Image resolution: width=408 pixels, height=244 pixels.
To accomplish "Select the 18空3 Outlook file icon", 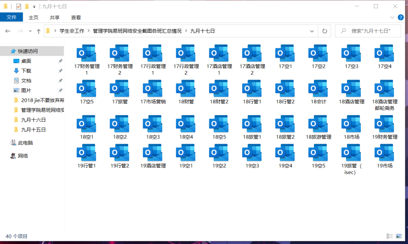I will [153, 124].
